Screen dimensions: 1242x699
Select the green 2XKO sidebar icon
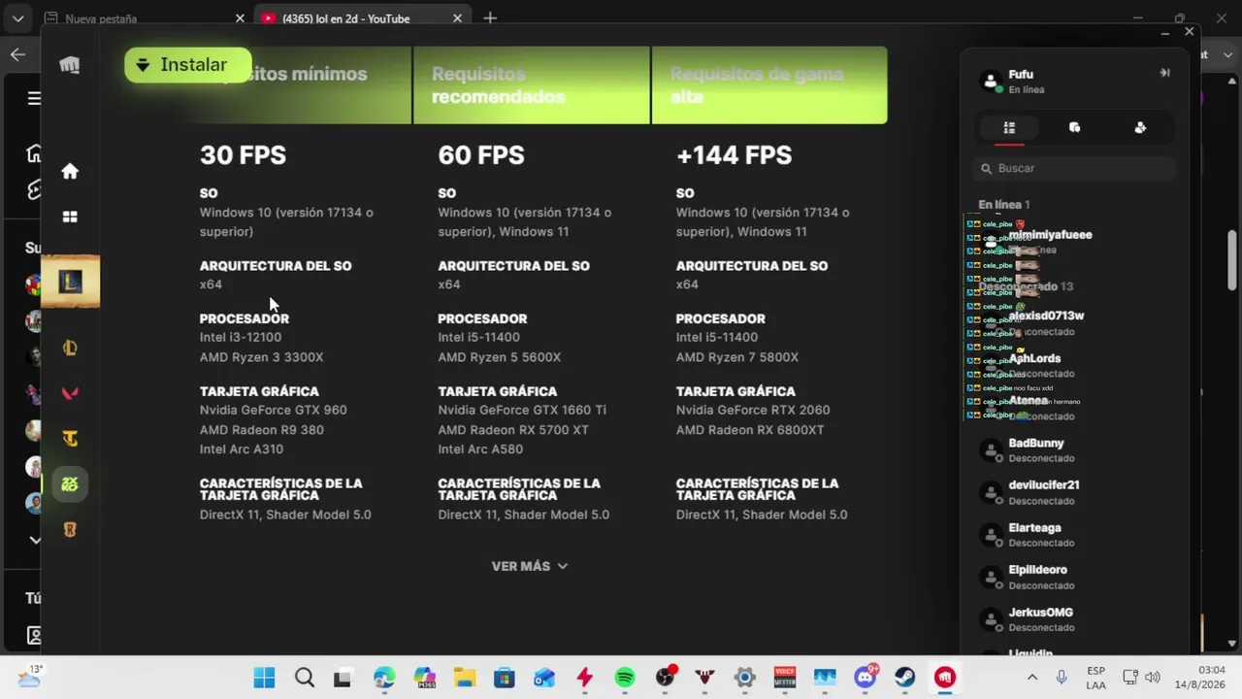pyautogui.click(x=70, y=484)
